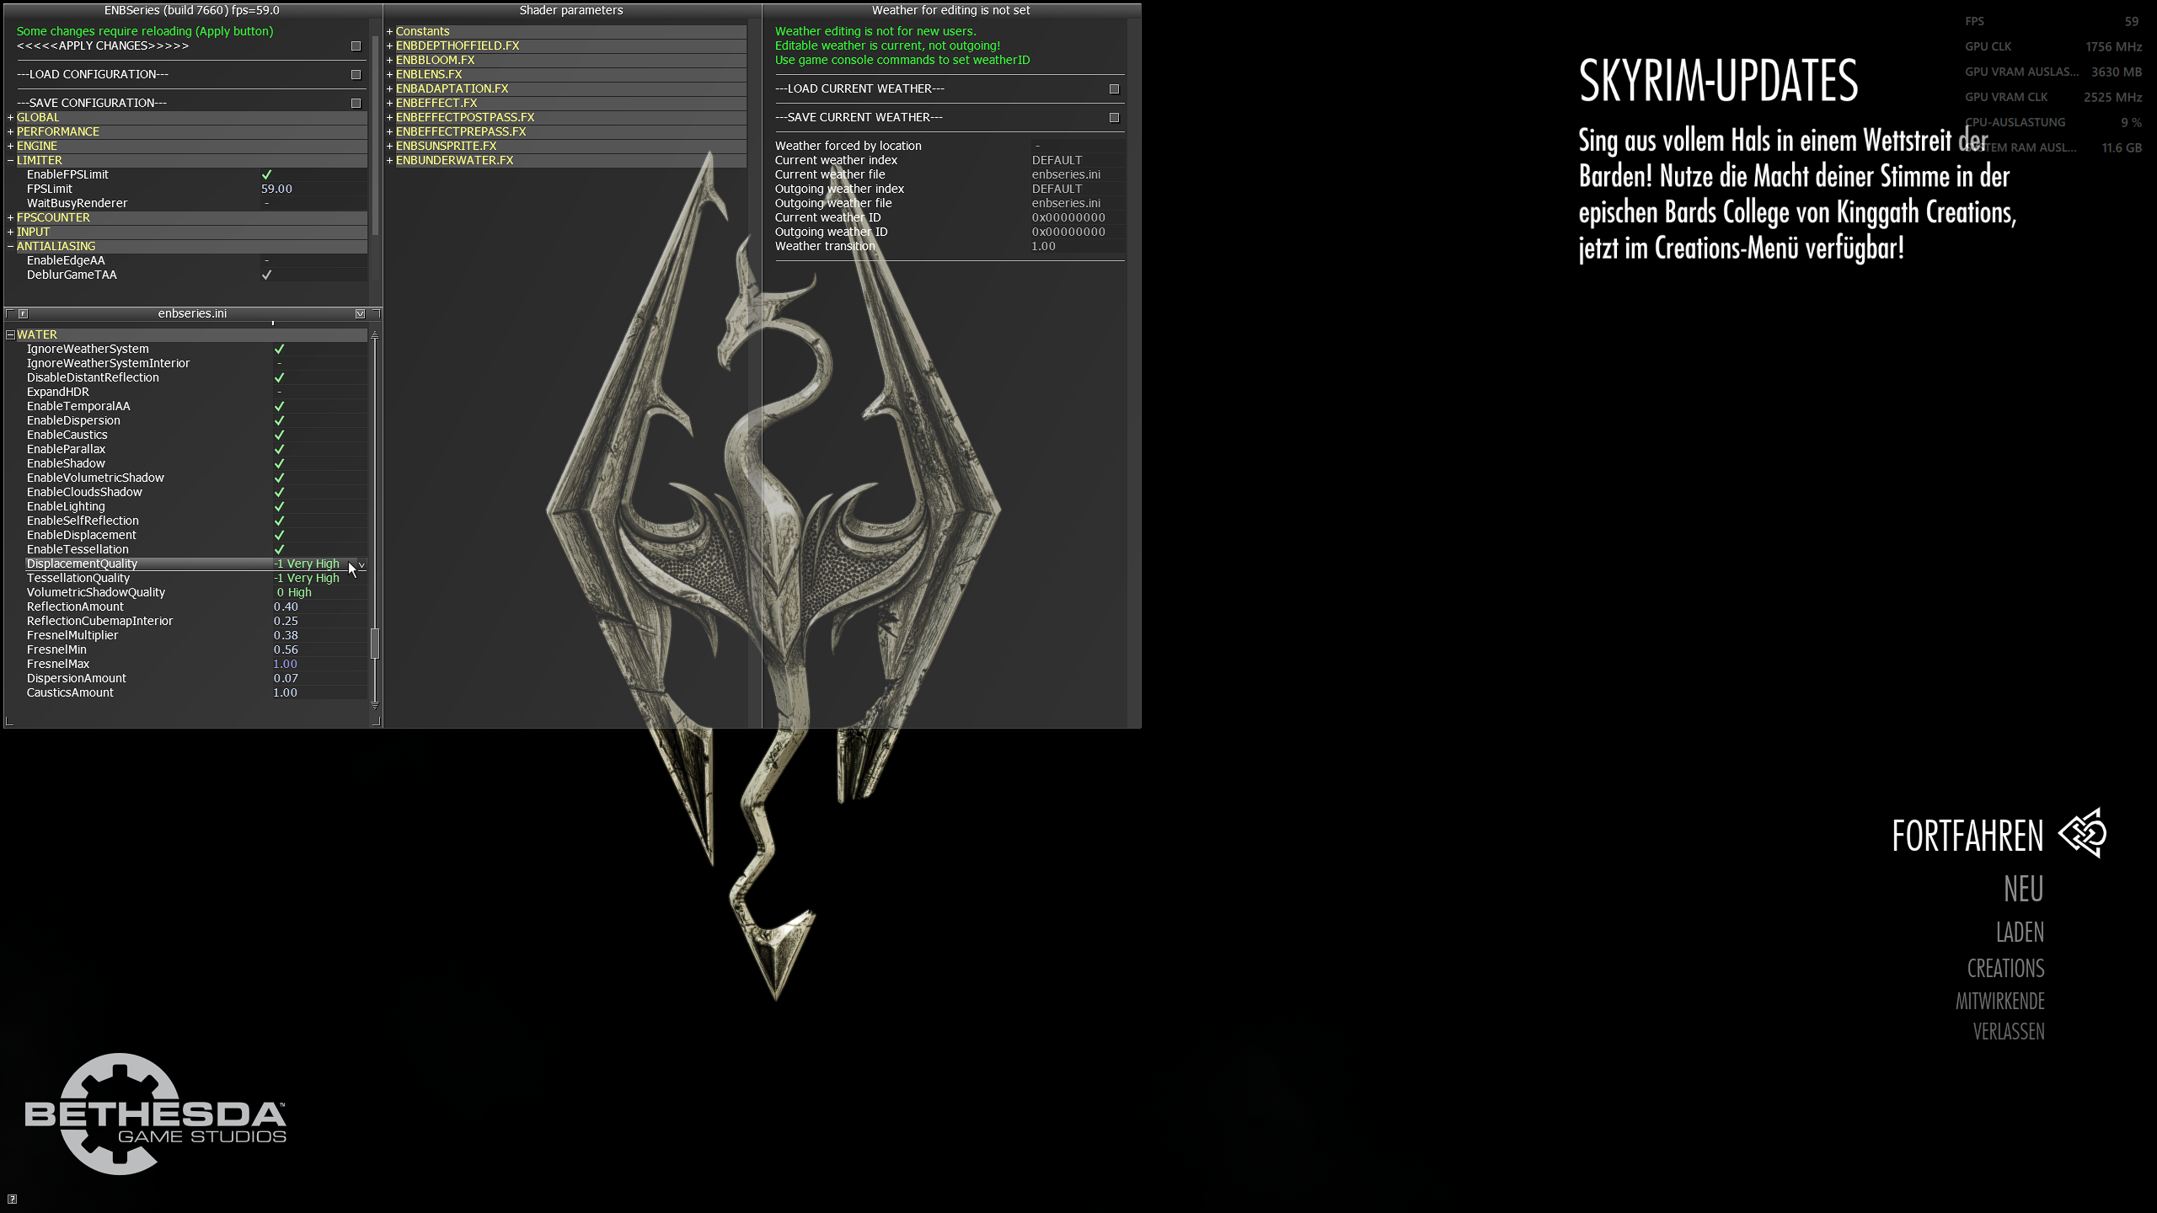This screenshot has height=1213, width=2157.
Task: Expand the PERFORMANCE category
Action: click(11, 132)
